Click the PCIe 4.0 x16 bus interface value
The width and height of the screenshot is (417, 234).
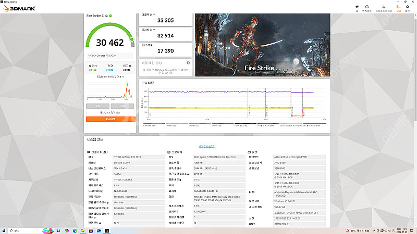139,168
